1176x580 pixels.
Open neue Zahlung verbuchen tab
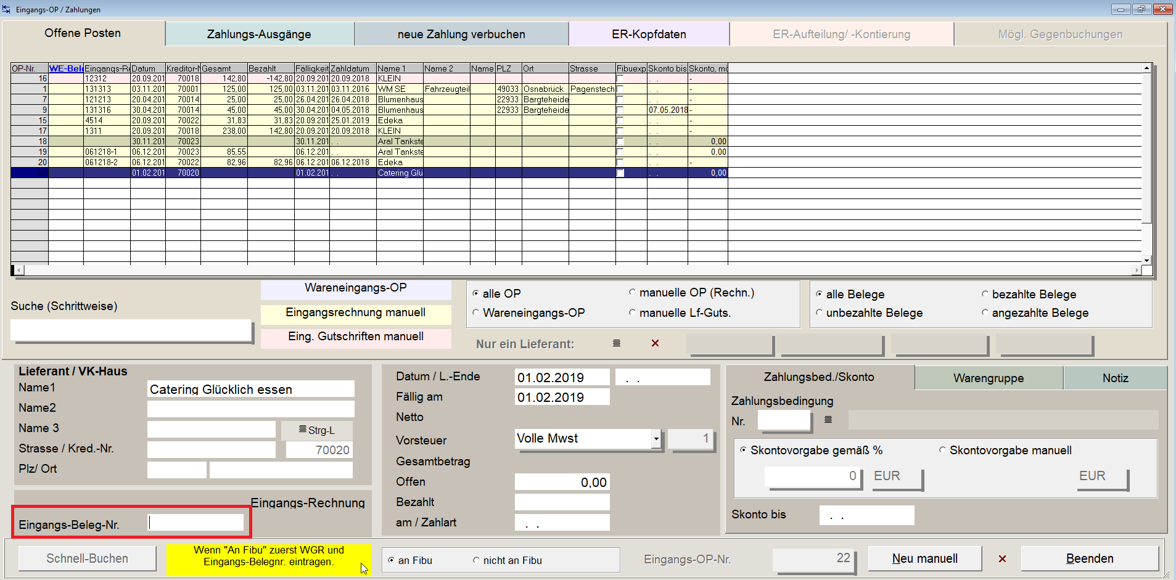[x=461, y=34]
